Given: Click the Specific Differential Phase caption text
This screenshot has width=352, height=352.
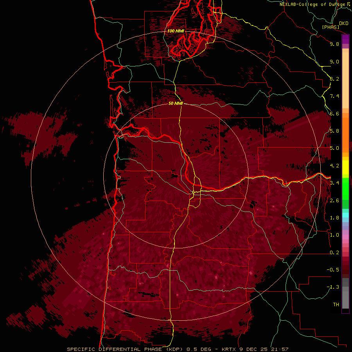Looking at the screenshot, I should [178, 349].
